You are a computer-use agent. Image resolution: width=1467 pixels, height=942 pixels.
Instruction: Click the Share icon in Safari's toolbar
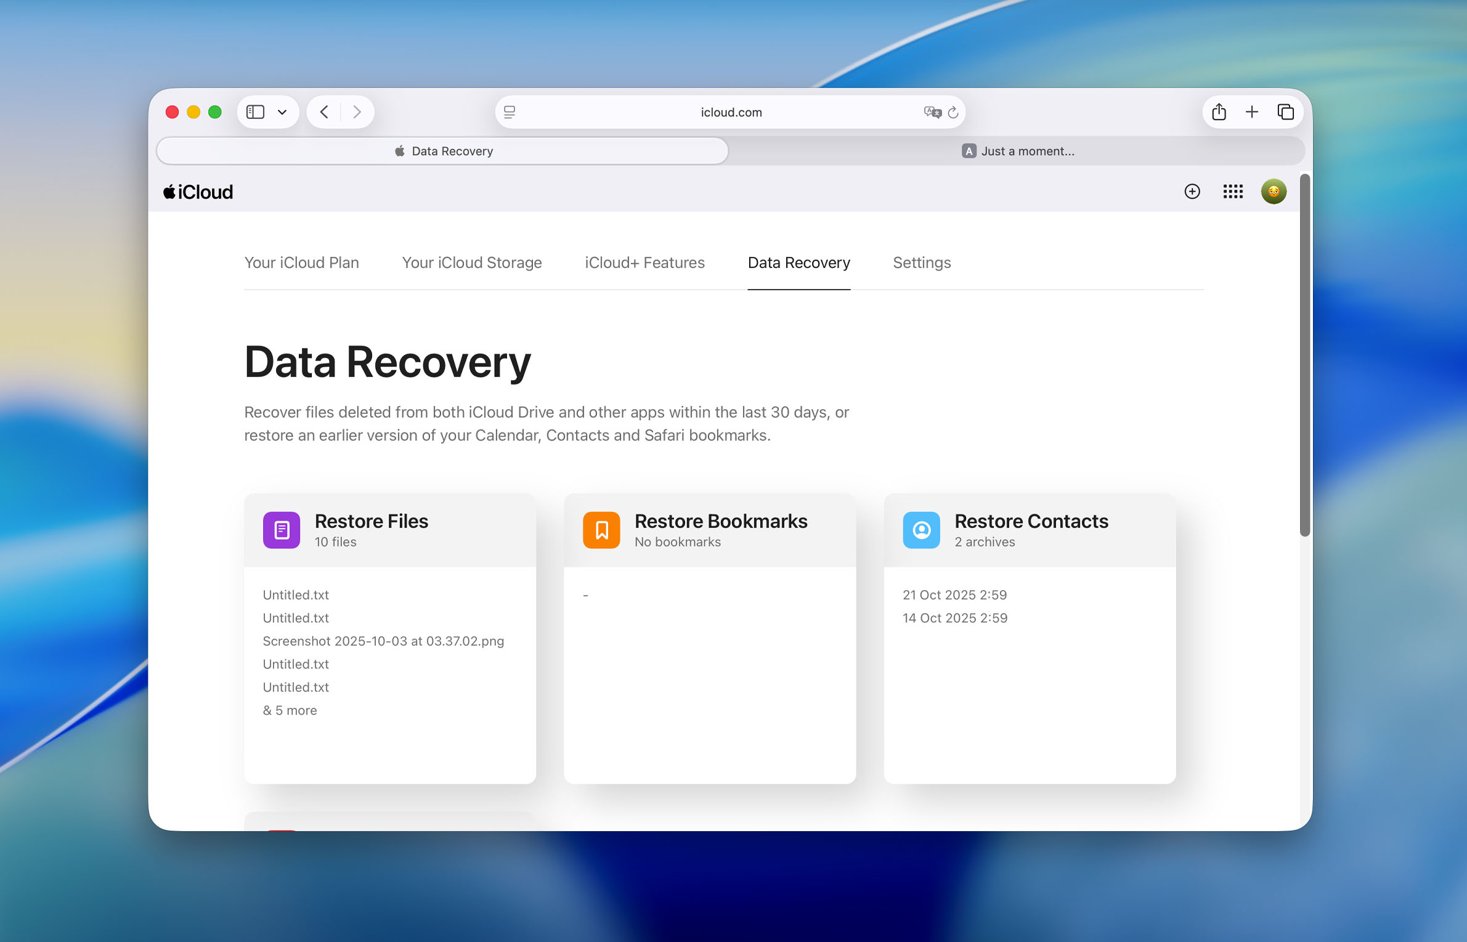tap(1219, 112)
